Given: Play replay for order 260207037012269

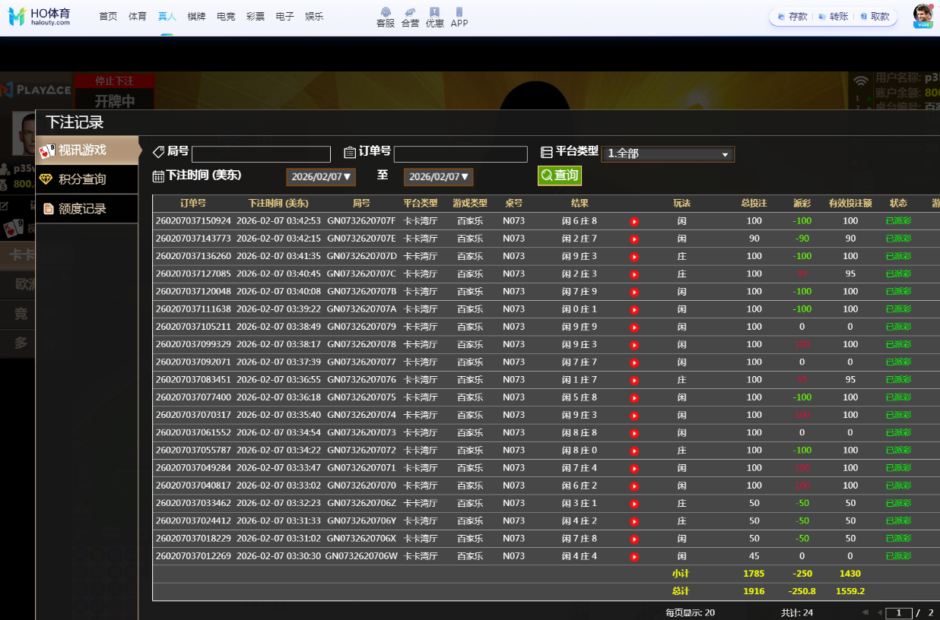Looking at the screenshot, I should tap(634, 557).
